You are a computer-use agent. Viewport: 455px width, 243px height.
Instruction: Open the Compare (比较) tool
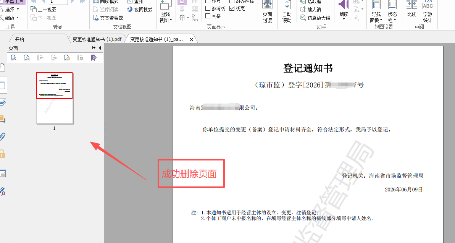tap(411, 9)
